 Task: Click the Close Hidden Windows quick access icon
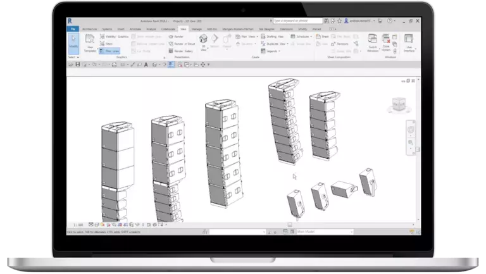coord(180,64)
